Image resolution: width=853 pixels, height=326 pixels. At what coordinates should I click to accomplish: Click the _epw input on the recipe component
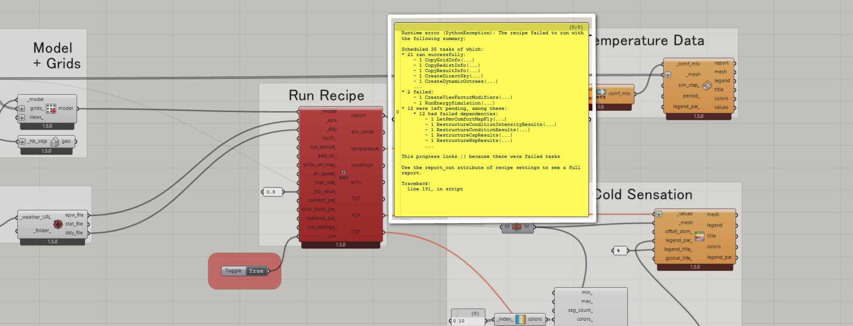point(331,121)
